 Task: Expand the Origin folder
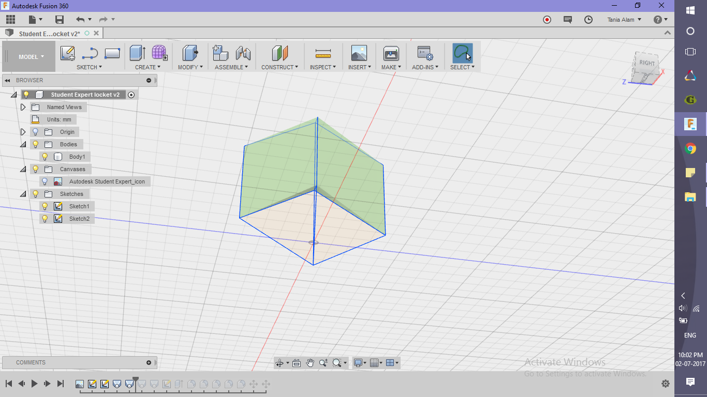23,132
